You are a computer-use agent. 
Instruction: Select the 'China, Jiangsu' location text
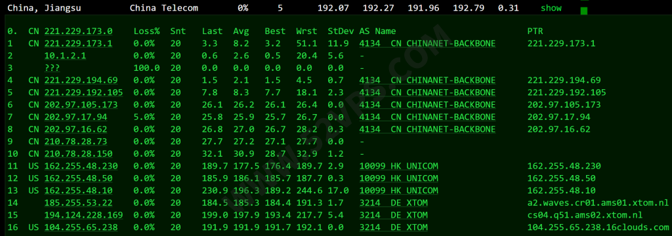pos(44,8)
